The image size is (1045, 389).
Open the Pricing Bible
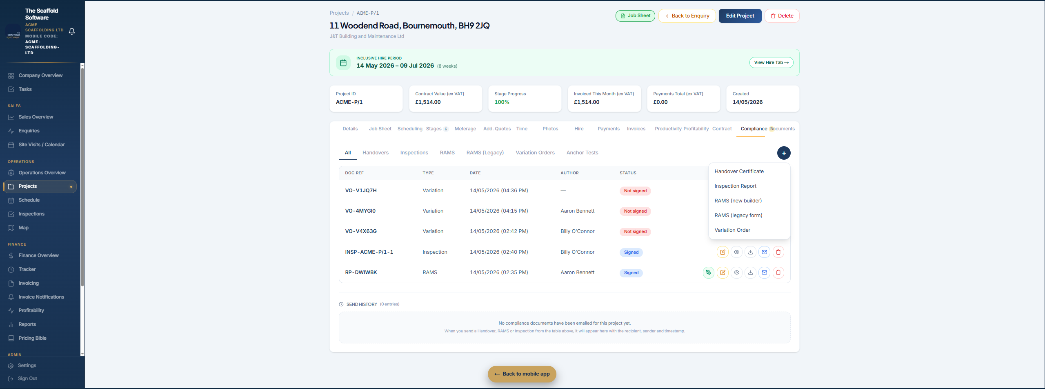pyautogui.click(x=40, y=338)
